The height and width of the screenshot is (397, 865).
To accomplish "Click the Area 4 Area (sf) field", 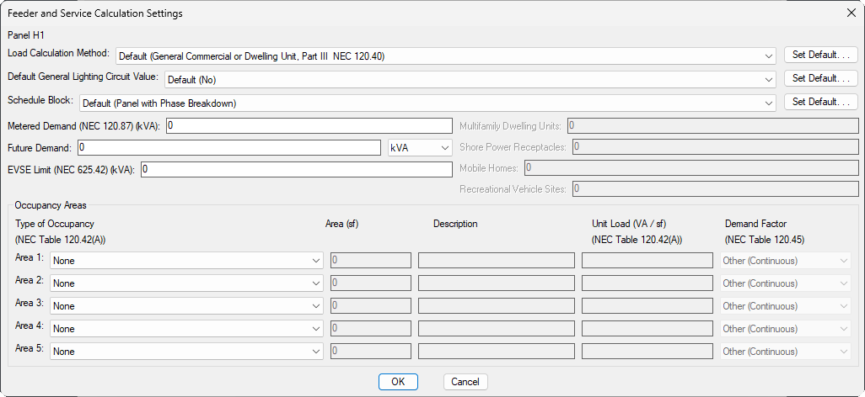I will [371, 329].
